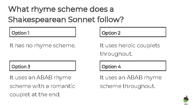The image size is (193, 109).
Task: Click the word 'follow?' in the heading
Action: point(110,20)
